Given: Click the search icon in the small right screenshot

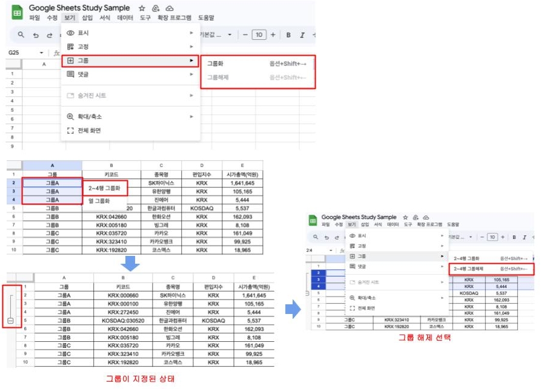Looking at the screenshot, I should coord(316,237).
